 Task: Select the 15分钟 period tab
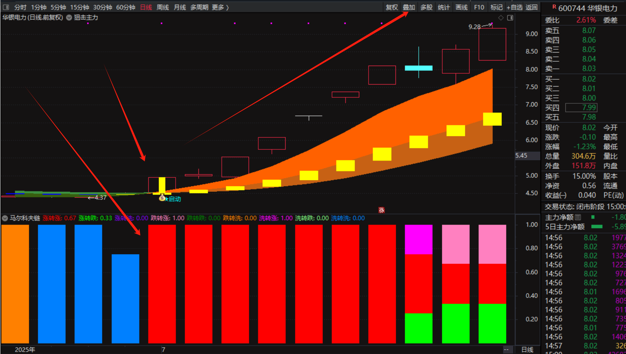(79, 7)
